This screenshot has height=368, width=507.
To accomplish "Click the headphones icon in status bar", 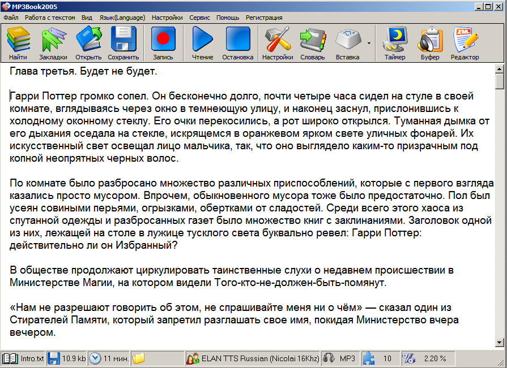I will [329, 358].
